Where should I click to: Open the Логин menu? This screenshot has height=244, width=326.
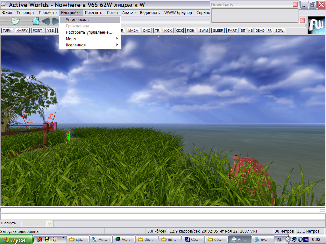112,13
